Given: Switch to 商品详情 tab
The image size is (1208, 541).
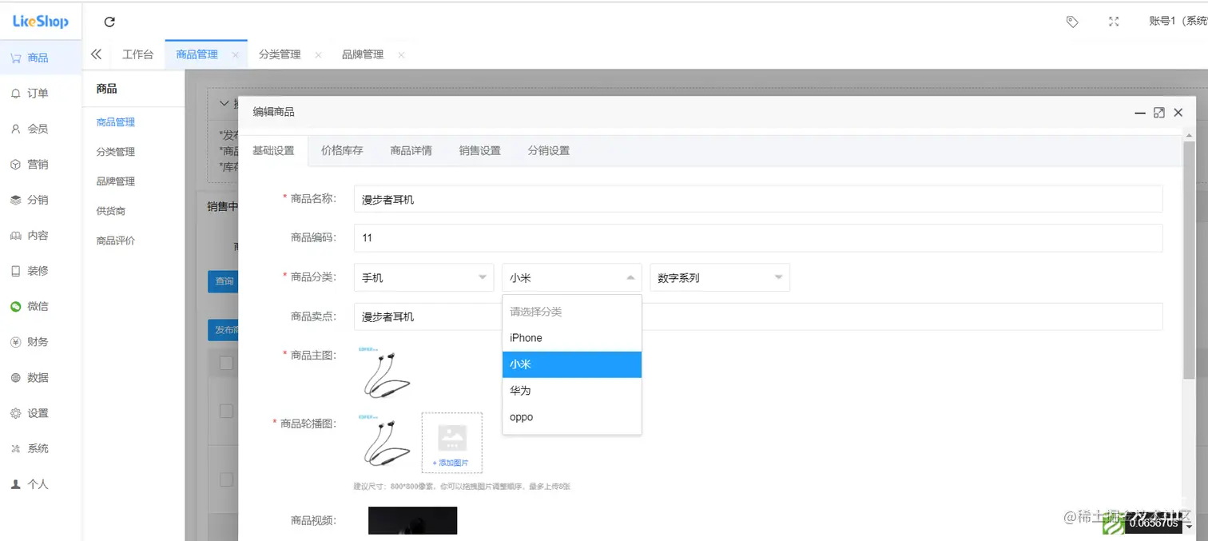Looking at the screenshot, I should click(411, 150).
